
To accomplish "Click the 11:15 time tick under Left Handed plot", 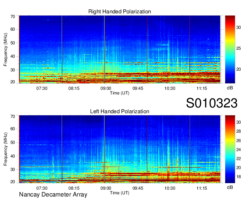I will [202, 188].
